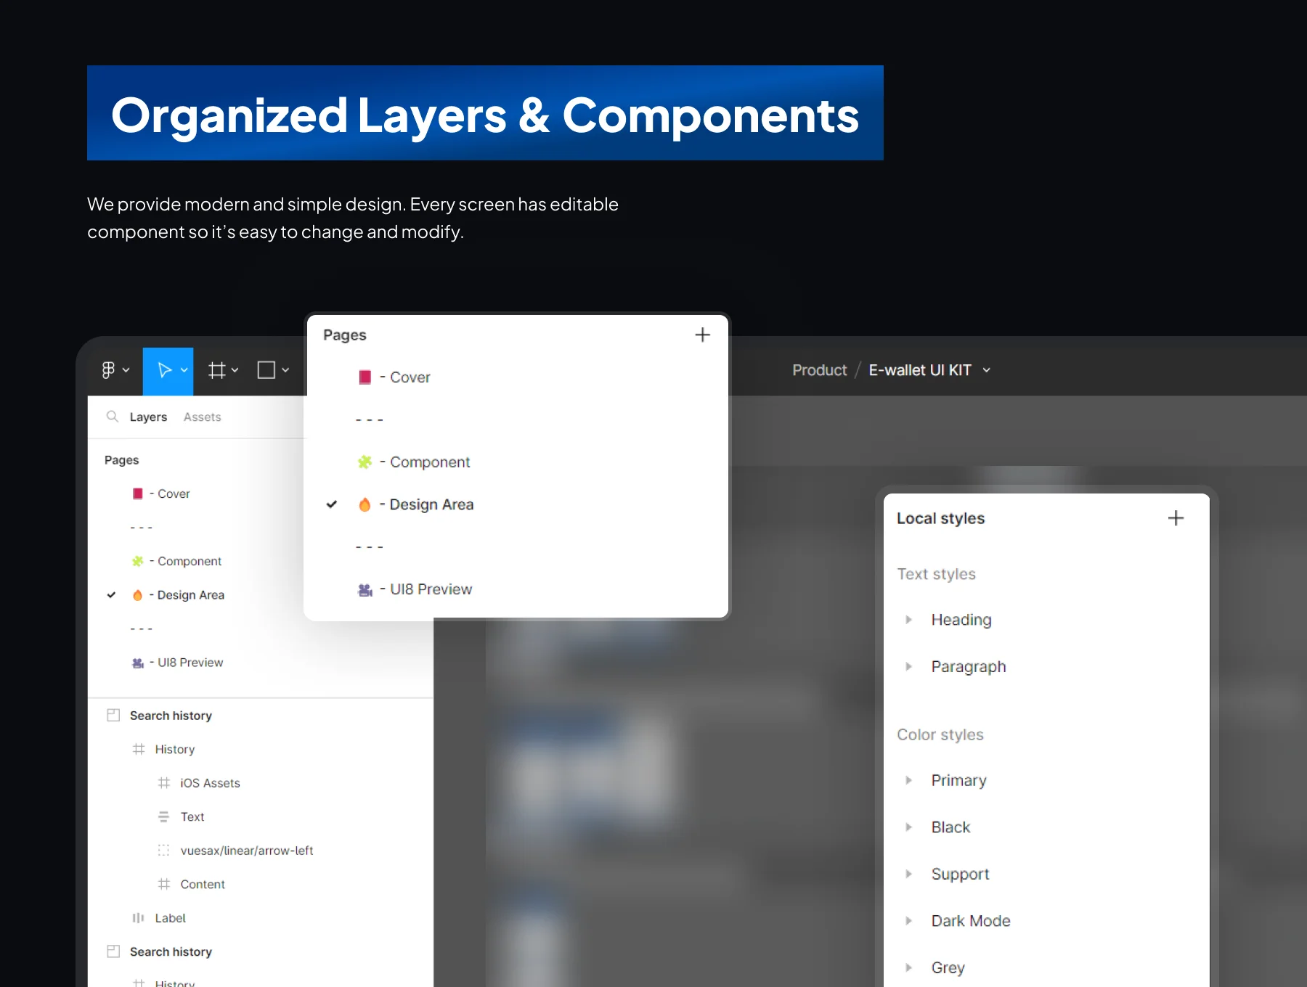Select the Frame tool icon

(x=216, y=370)
